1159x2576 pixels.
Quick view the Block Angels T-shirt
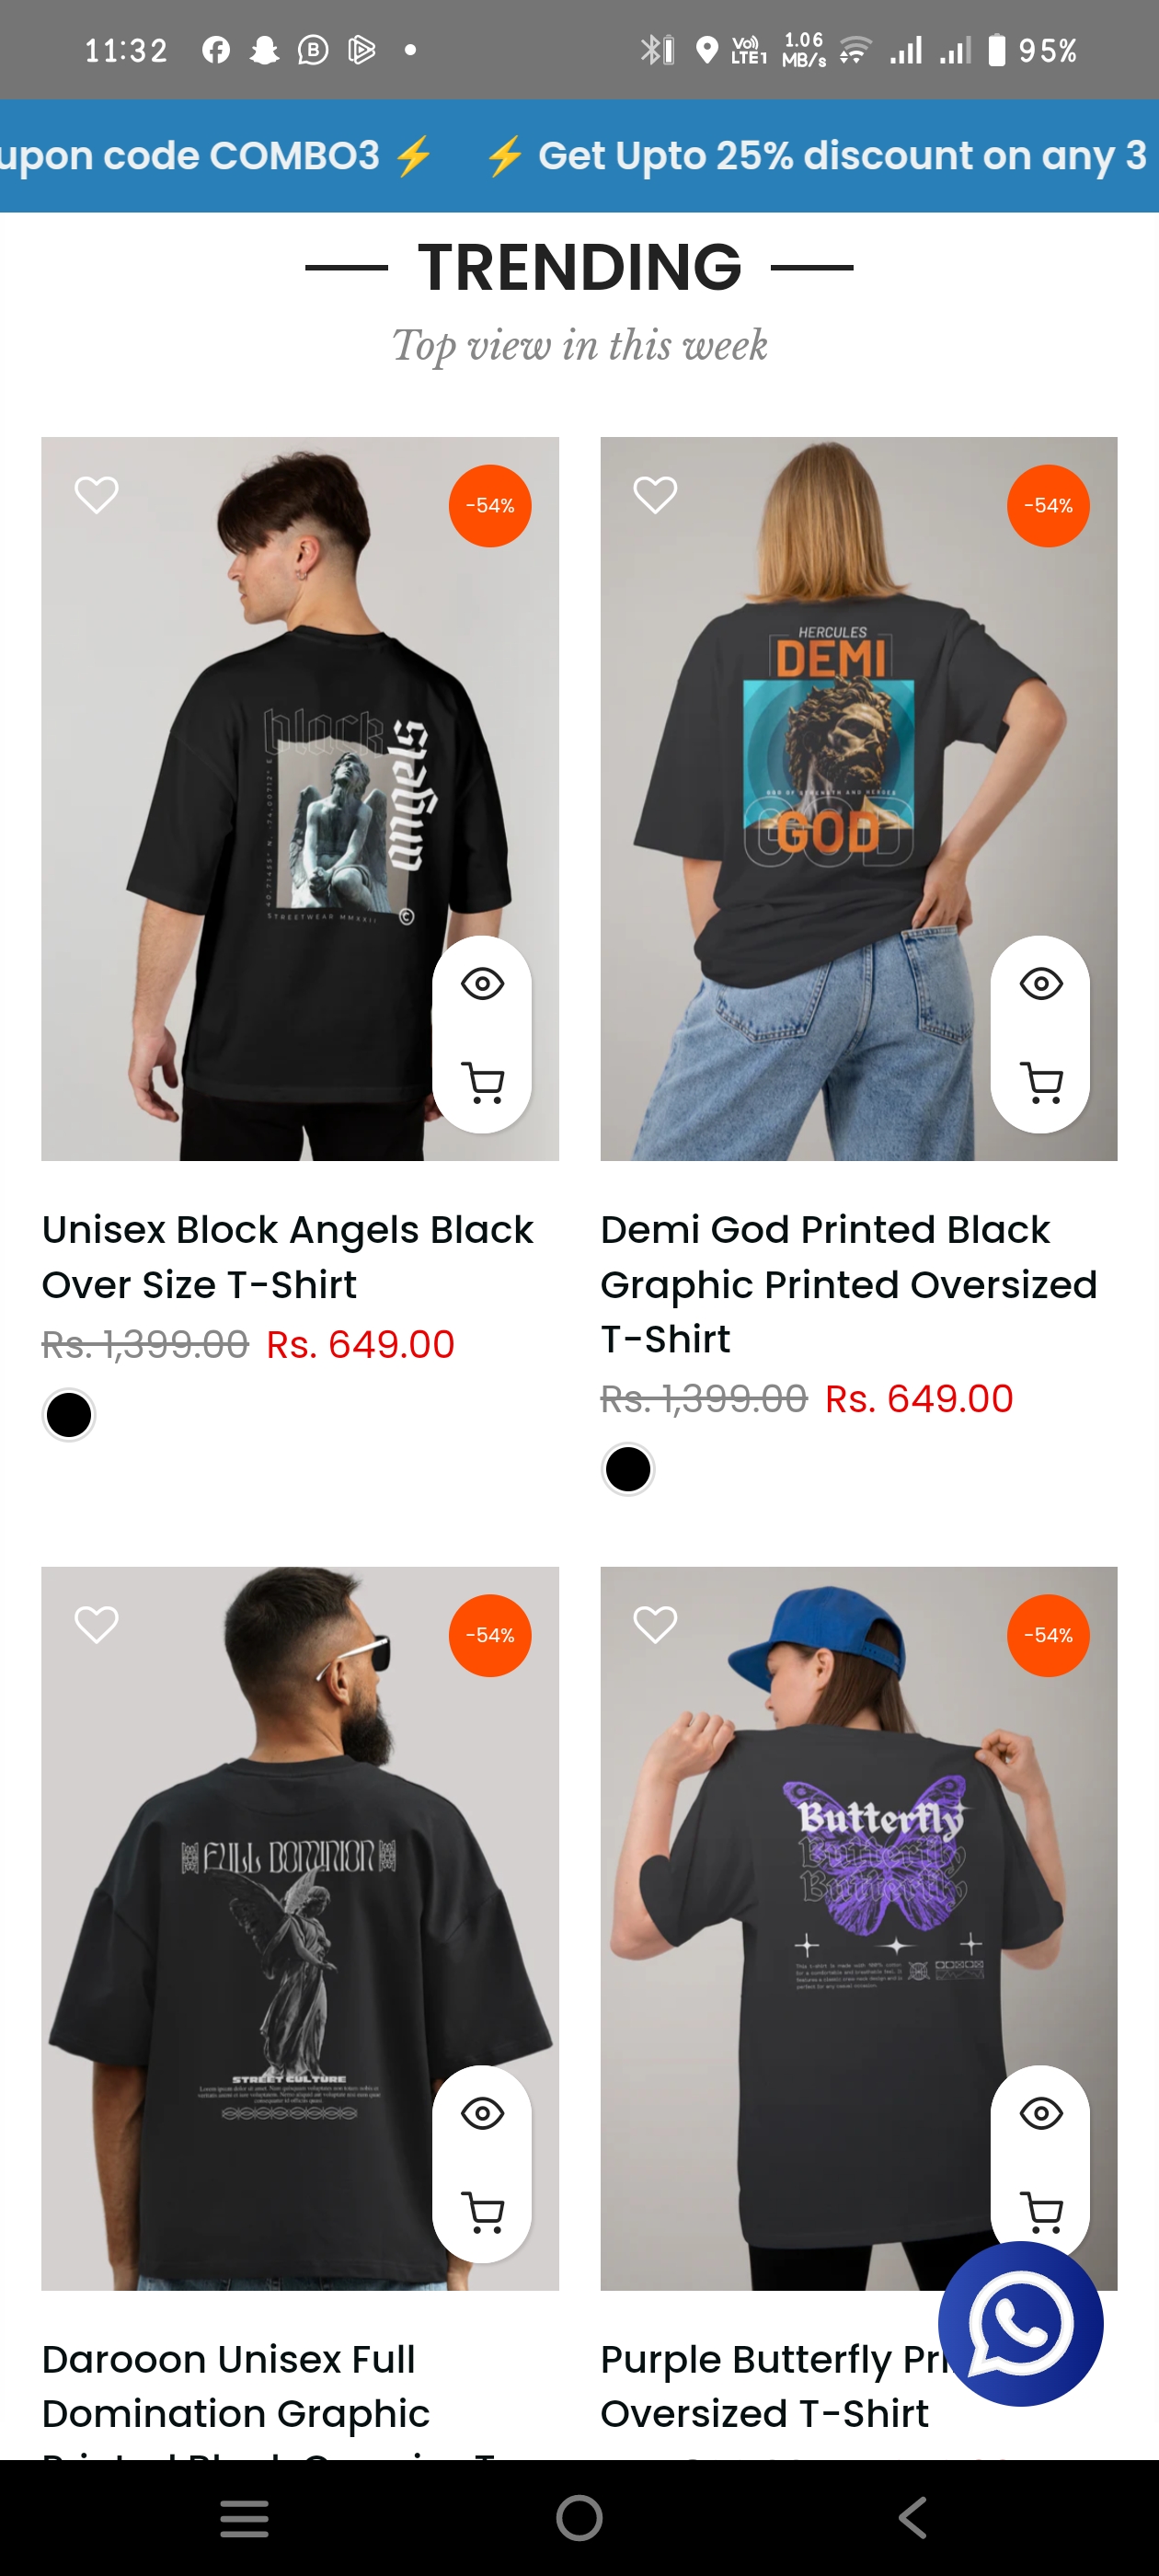482,984
